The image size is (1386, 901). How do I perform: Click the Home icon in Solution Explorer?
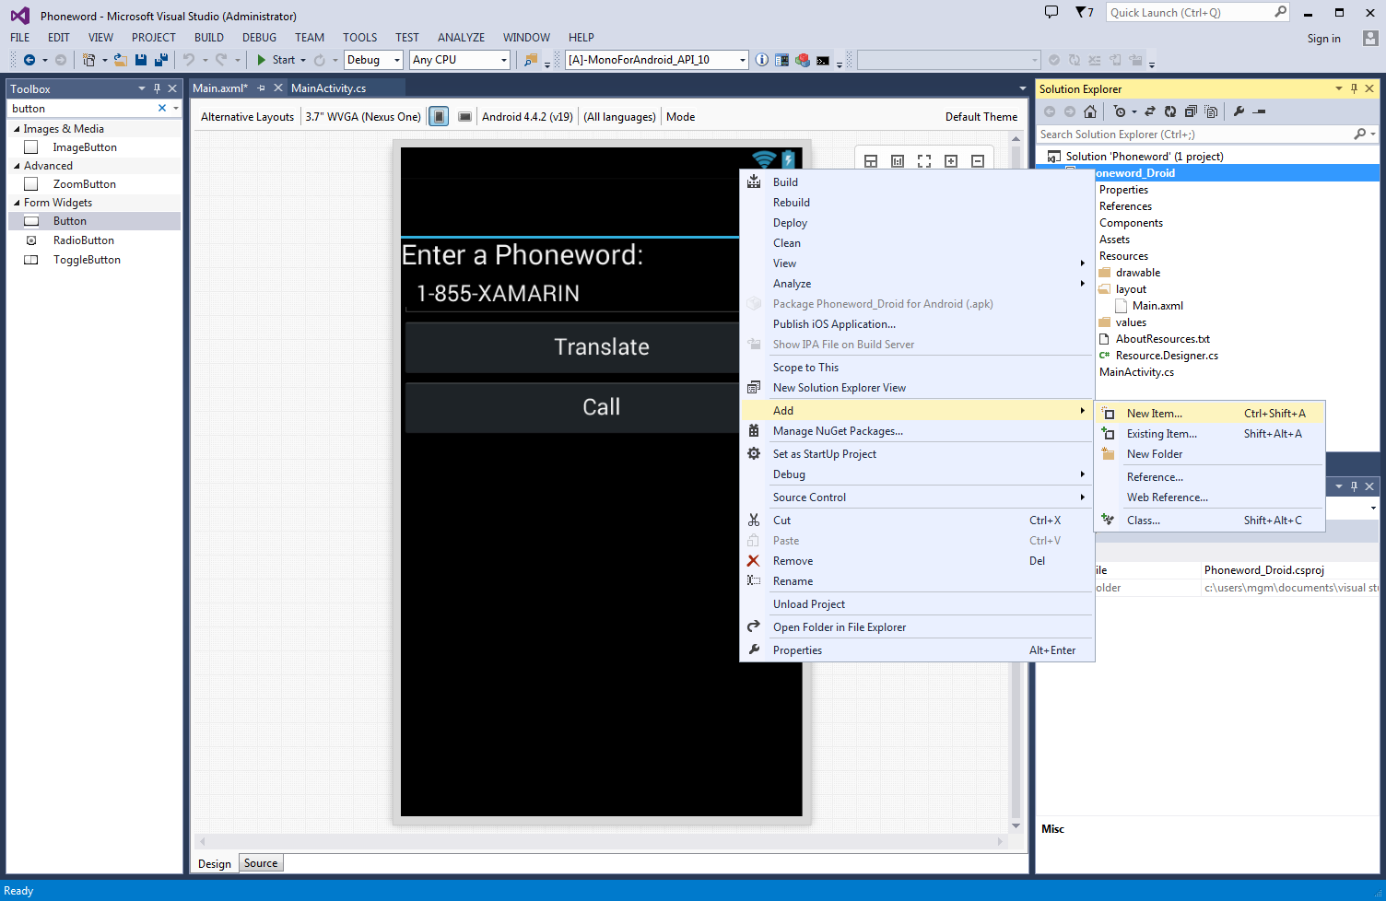(1090, 111)
